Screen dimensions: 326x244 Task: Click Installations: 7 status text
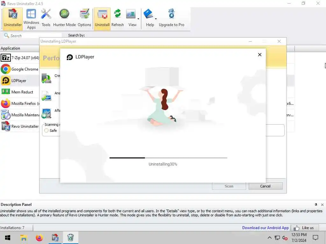[12, 227]
